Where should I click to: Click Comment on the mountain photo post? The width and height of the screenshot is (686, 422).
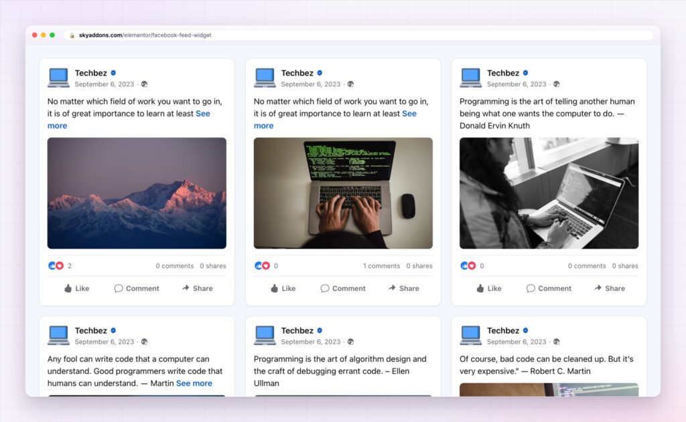[x=137, y=288]
